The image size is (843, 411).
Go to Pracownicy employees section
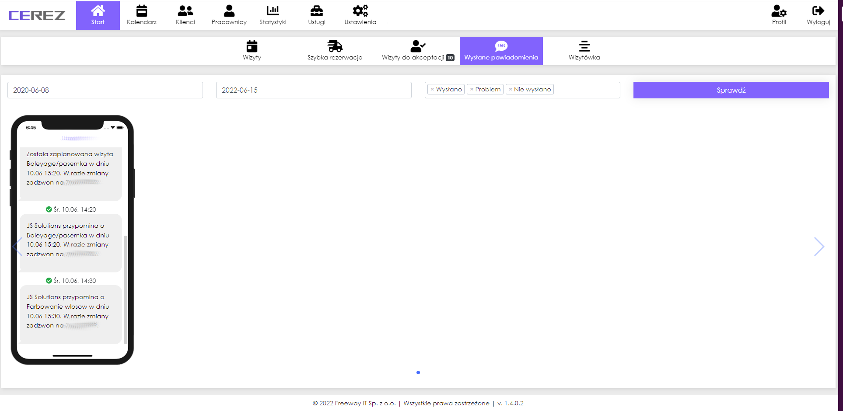pyautogui.click(x=229, y=15)
